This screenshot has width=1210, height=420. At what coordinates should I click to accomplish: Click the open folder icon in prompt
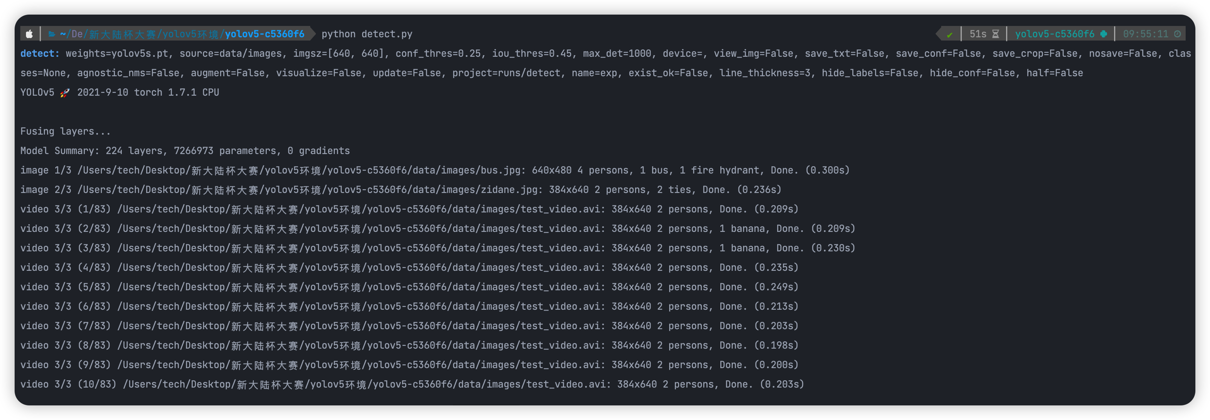52,34
